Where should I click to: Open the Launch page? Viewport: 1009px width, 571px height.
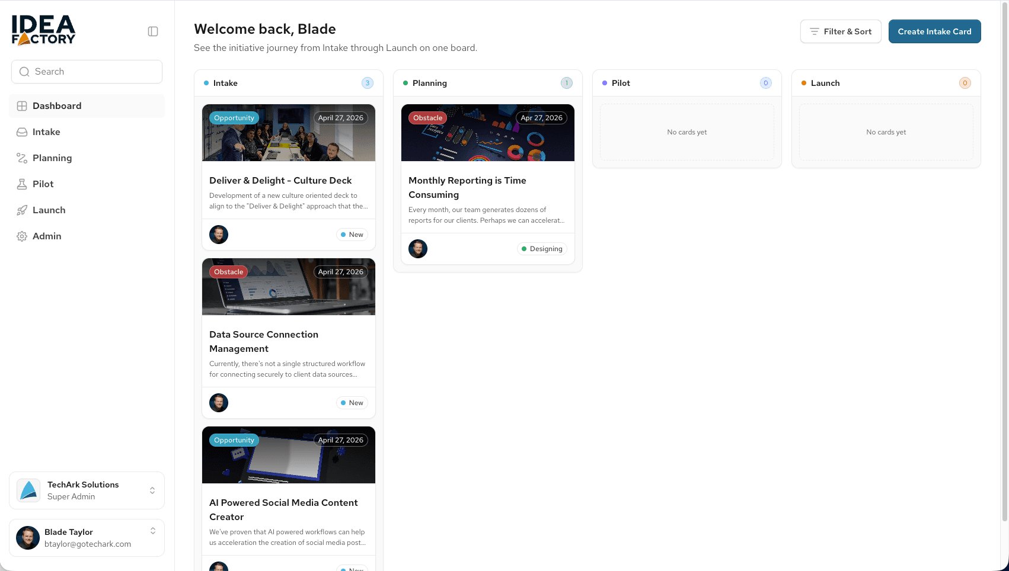pos(87,210)
